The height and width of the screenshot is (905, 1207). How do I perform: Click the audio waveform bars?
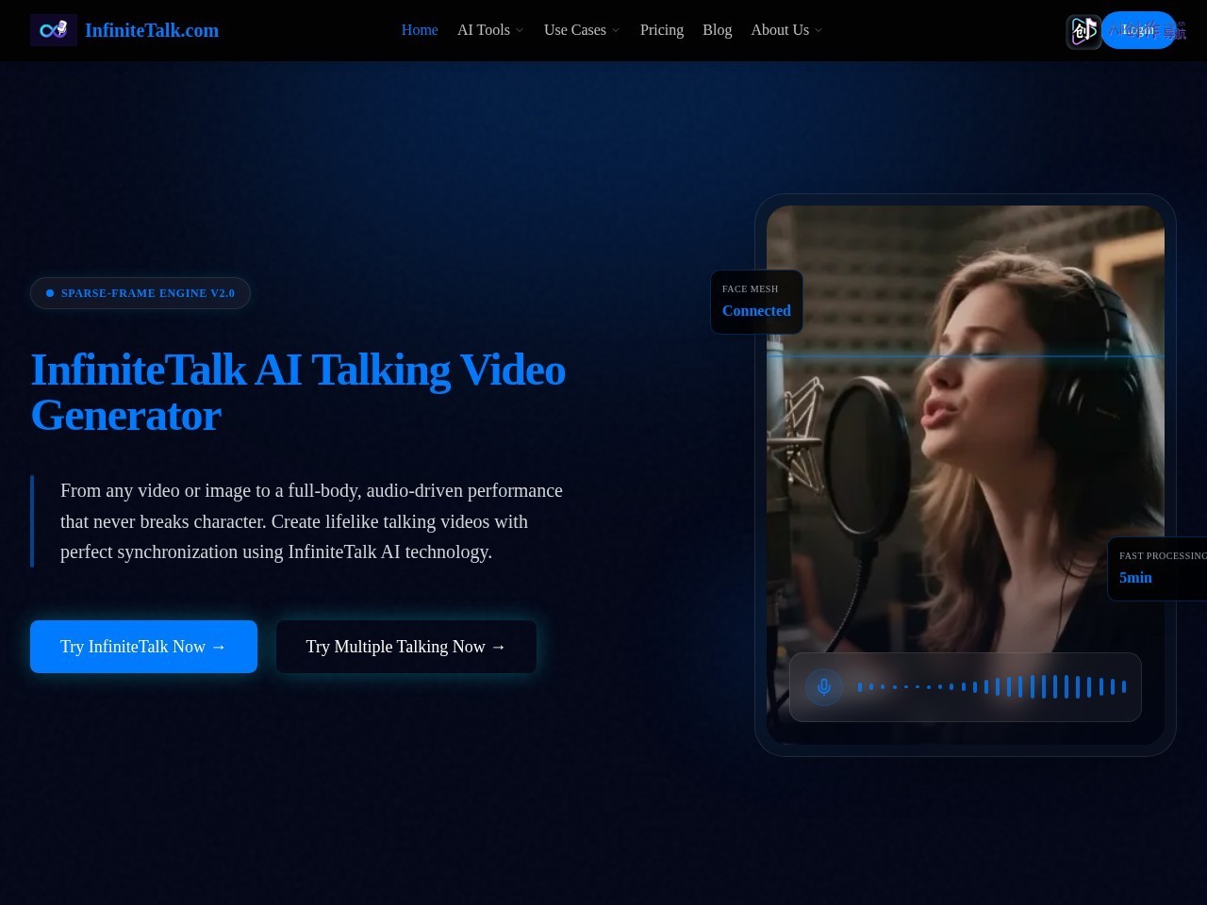pos(992,686)
